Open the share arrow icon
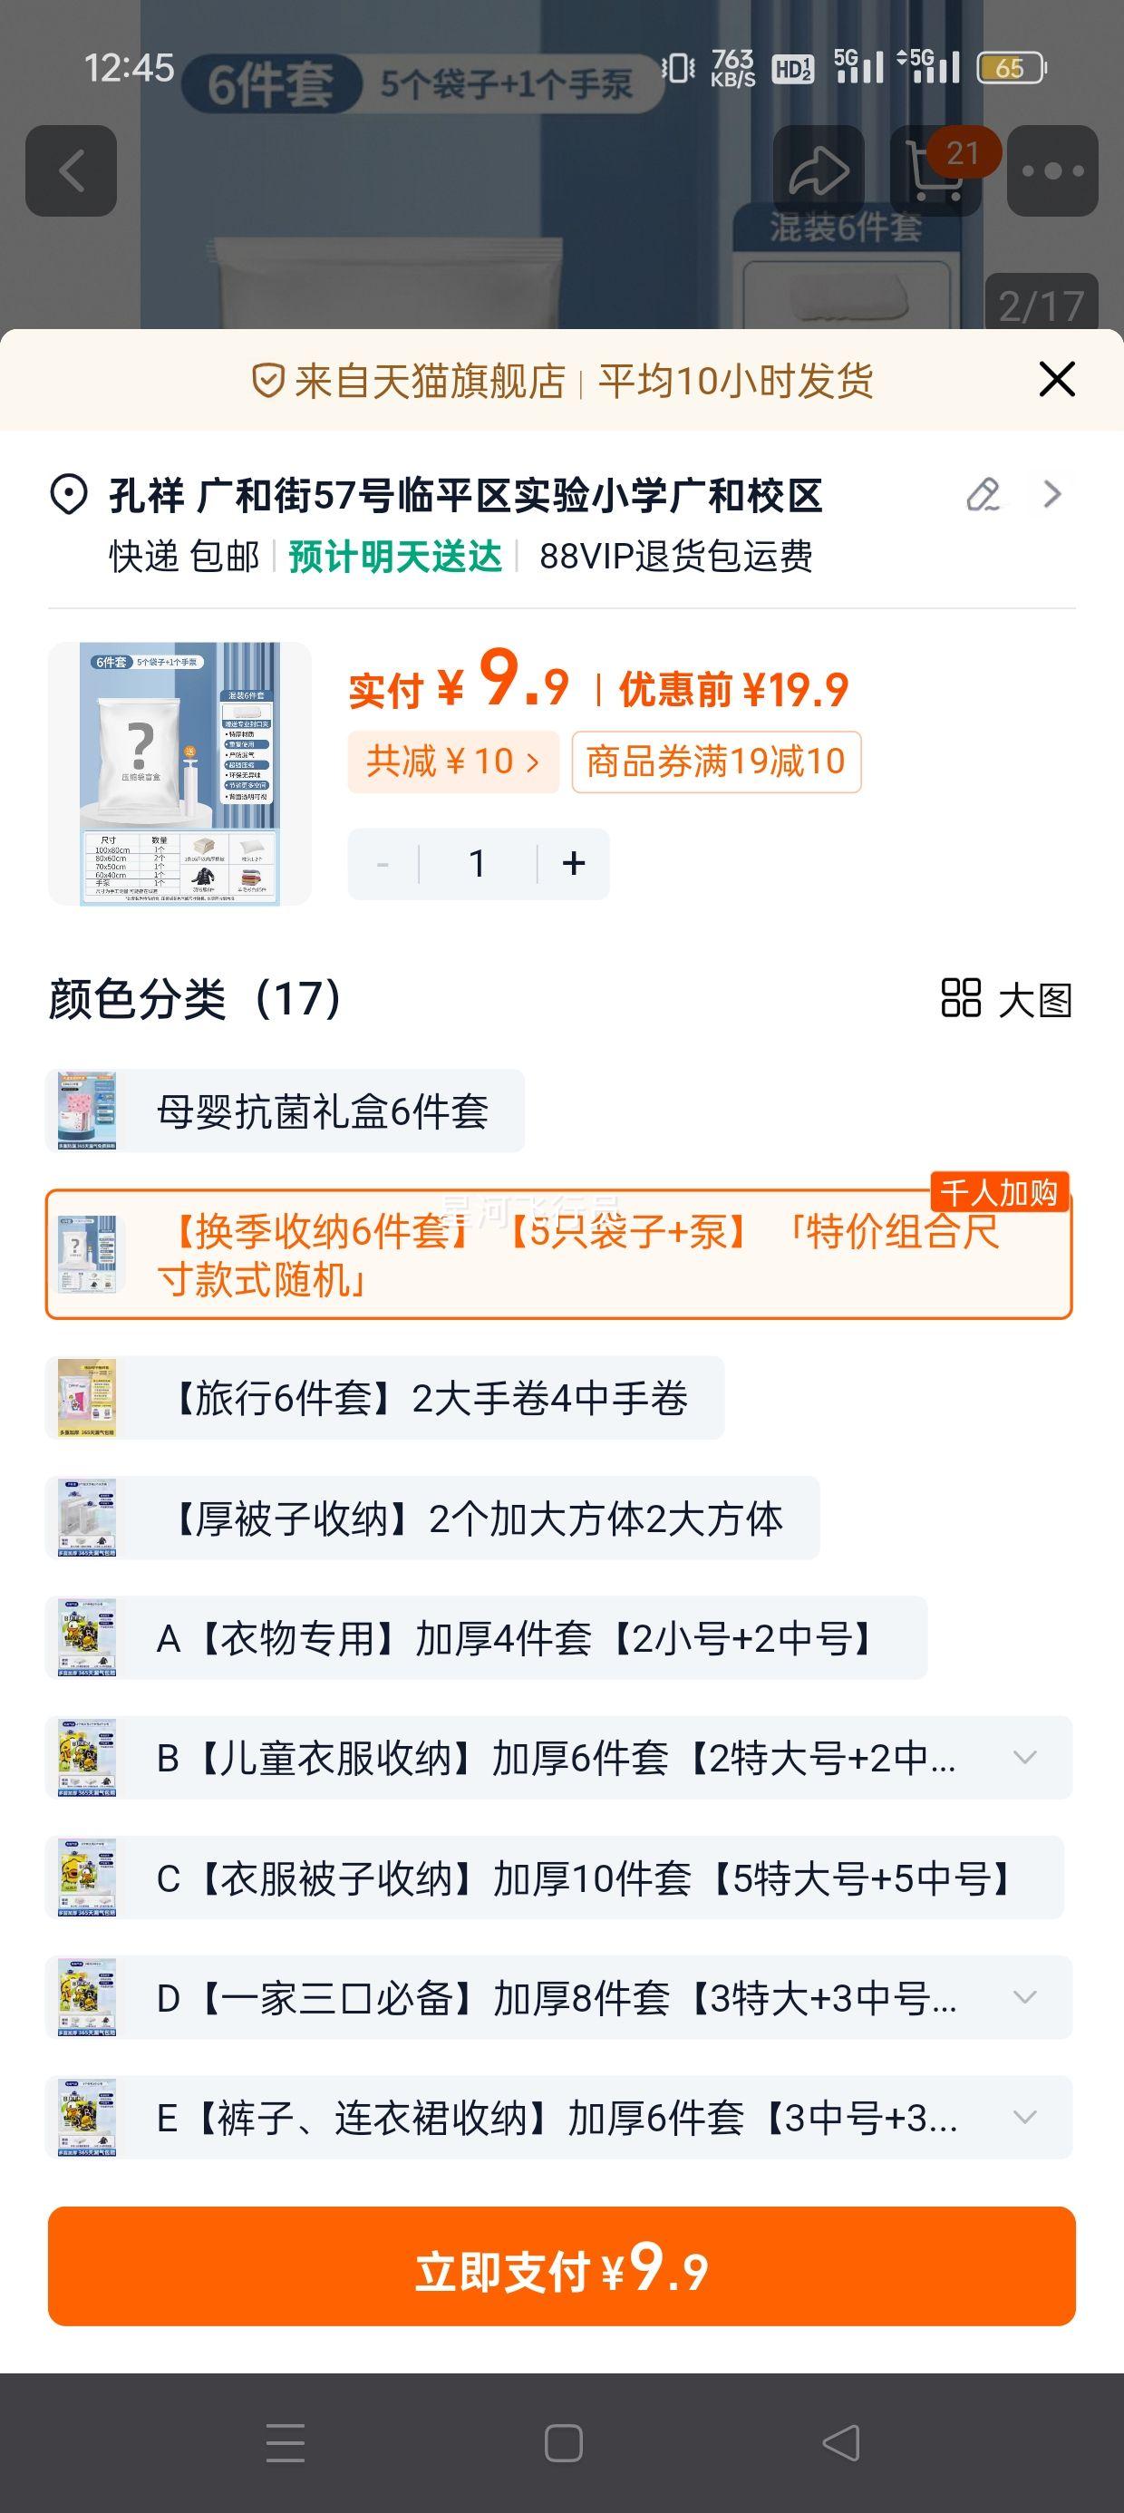This screenshot has width=1124, height=2513. [x=819, y=170]
